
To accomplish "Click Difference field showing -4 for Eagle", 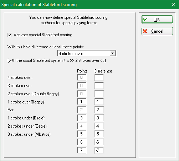I will [99, 126].
